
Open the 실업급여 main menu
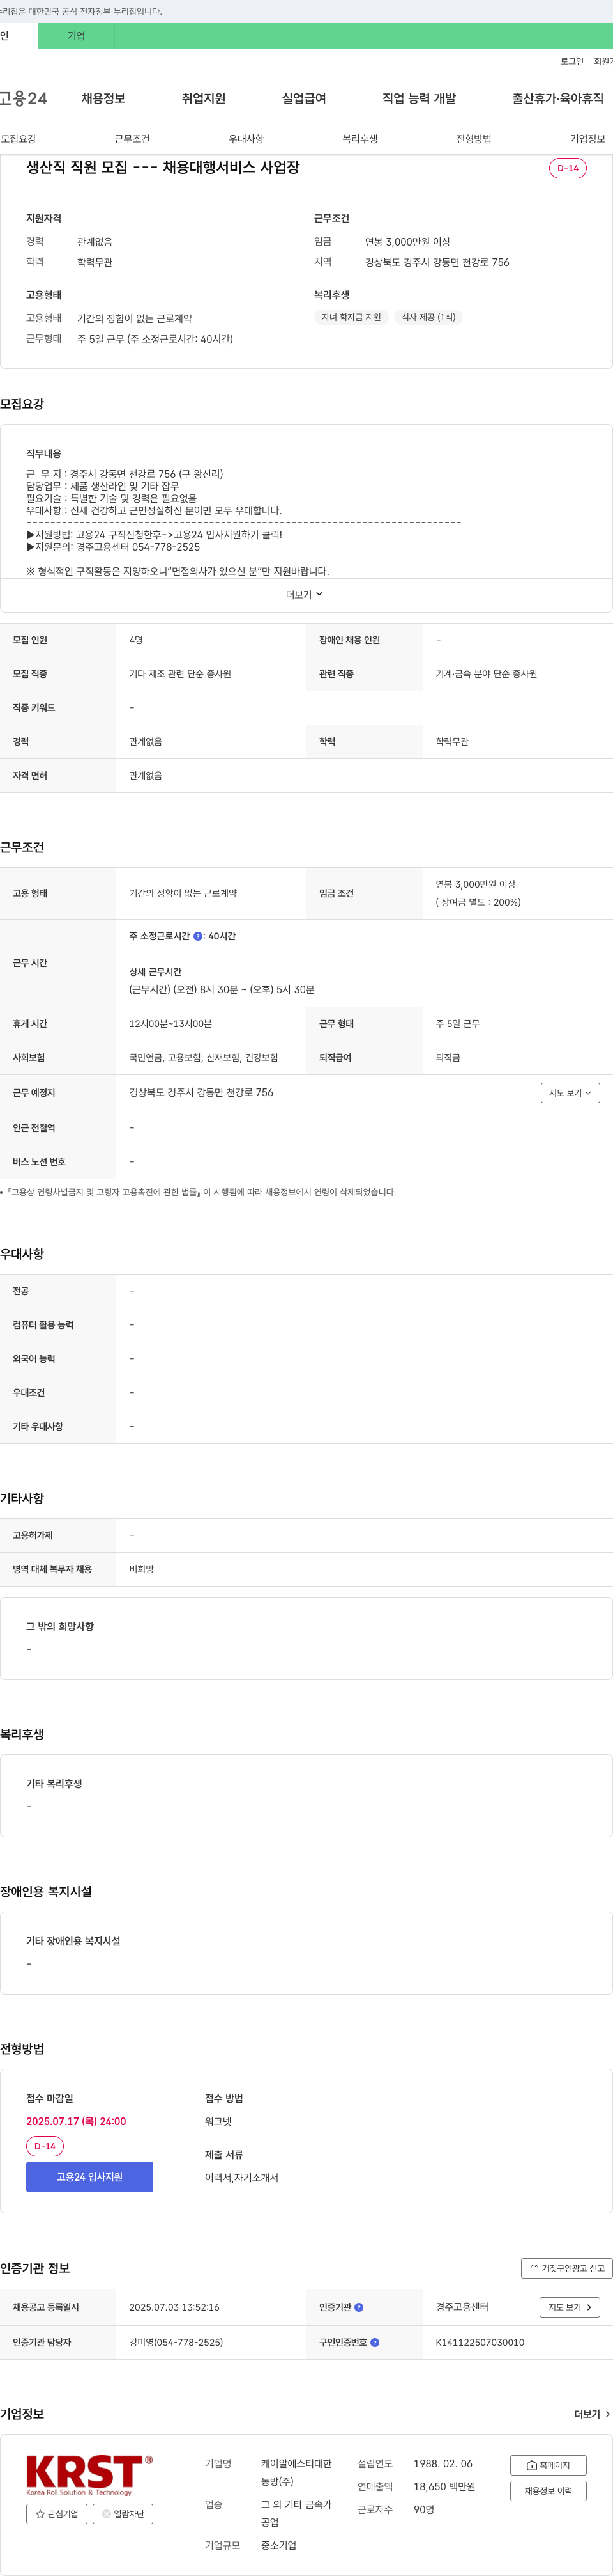pos(305,98)
